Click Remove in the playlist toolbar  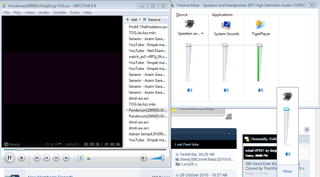[152, 19]
